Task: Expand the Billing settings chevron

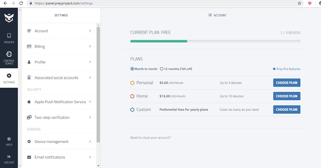Action: coord(90,46)
